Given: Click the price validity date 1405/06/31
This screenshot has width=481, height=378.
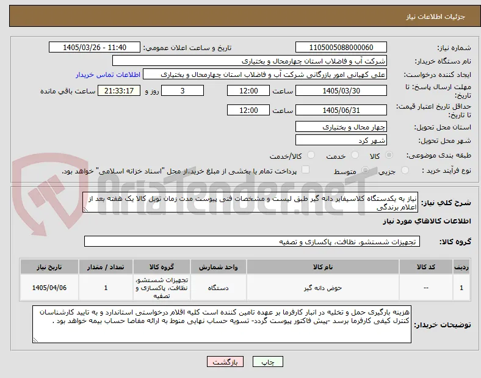Looking at the screenshot, I should point(341,110).
